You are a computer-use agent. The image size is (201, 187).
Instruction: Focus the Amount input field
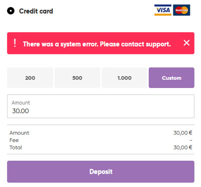[x=100, y=106]
